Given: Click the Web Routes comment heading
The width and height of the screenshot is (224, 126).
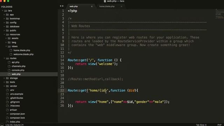Looking at the screenshot, I should click(x=80, y=26).
